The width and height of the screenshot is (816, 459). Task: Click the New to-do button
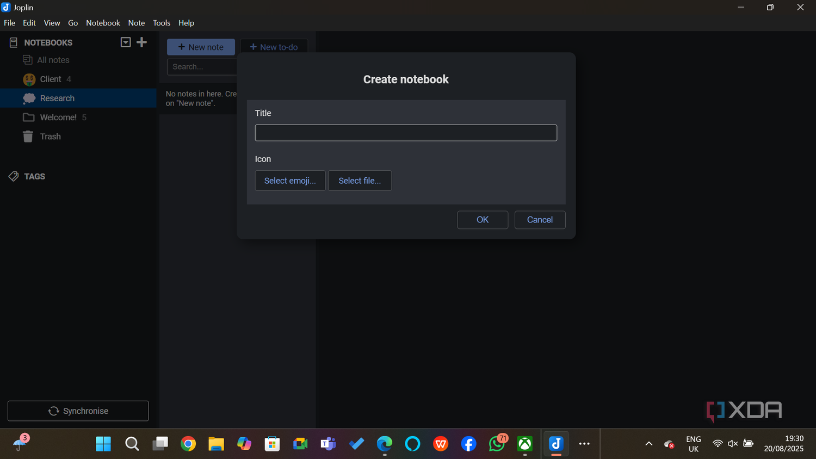point(274,47)
